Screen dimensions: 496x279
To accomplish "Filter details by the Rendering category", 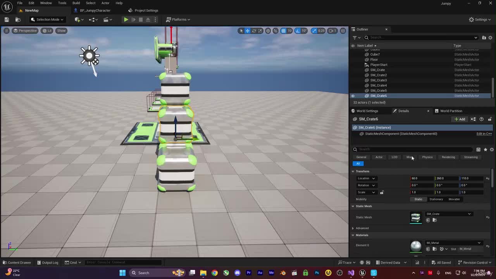I will coord(448,157).
